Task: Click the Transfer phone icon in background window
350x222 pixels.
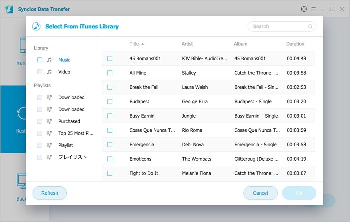Action: point(23,45)
